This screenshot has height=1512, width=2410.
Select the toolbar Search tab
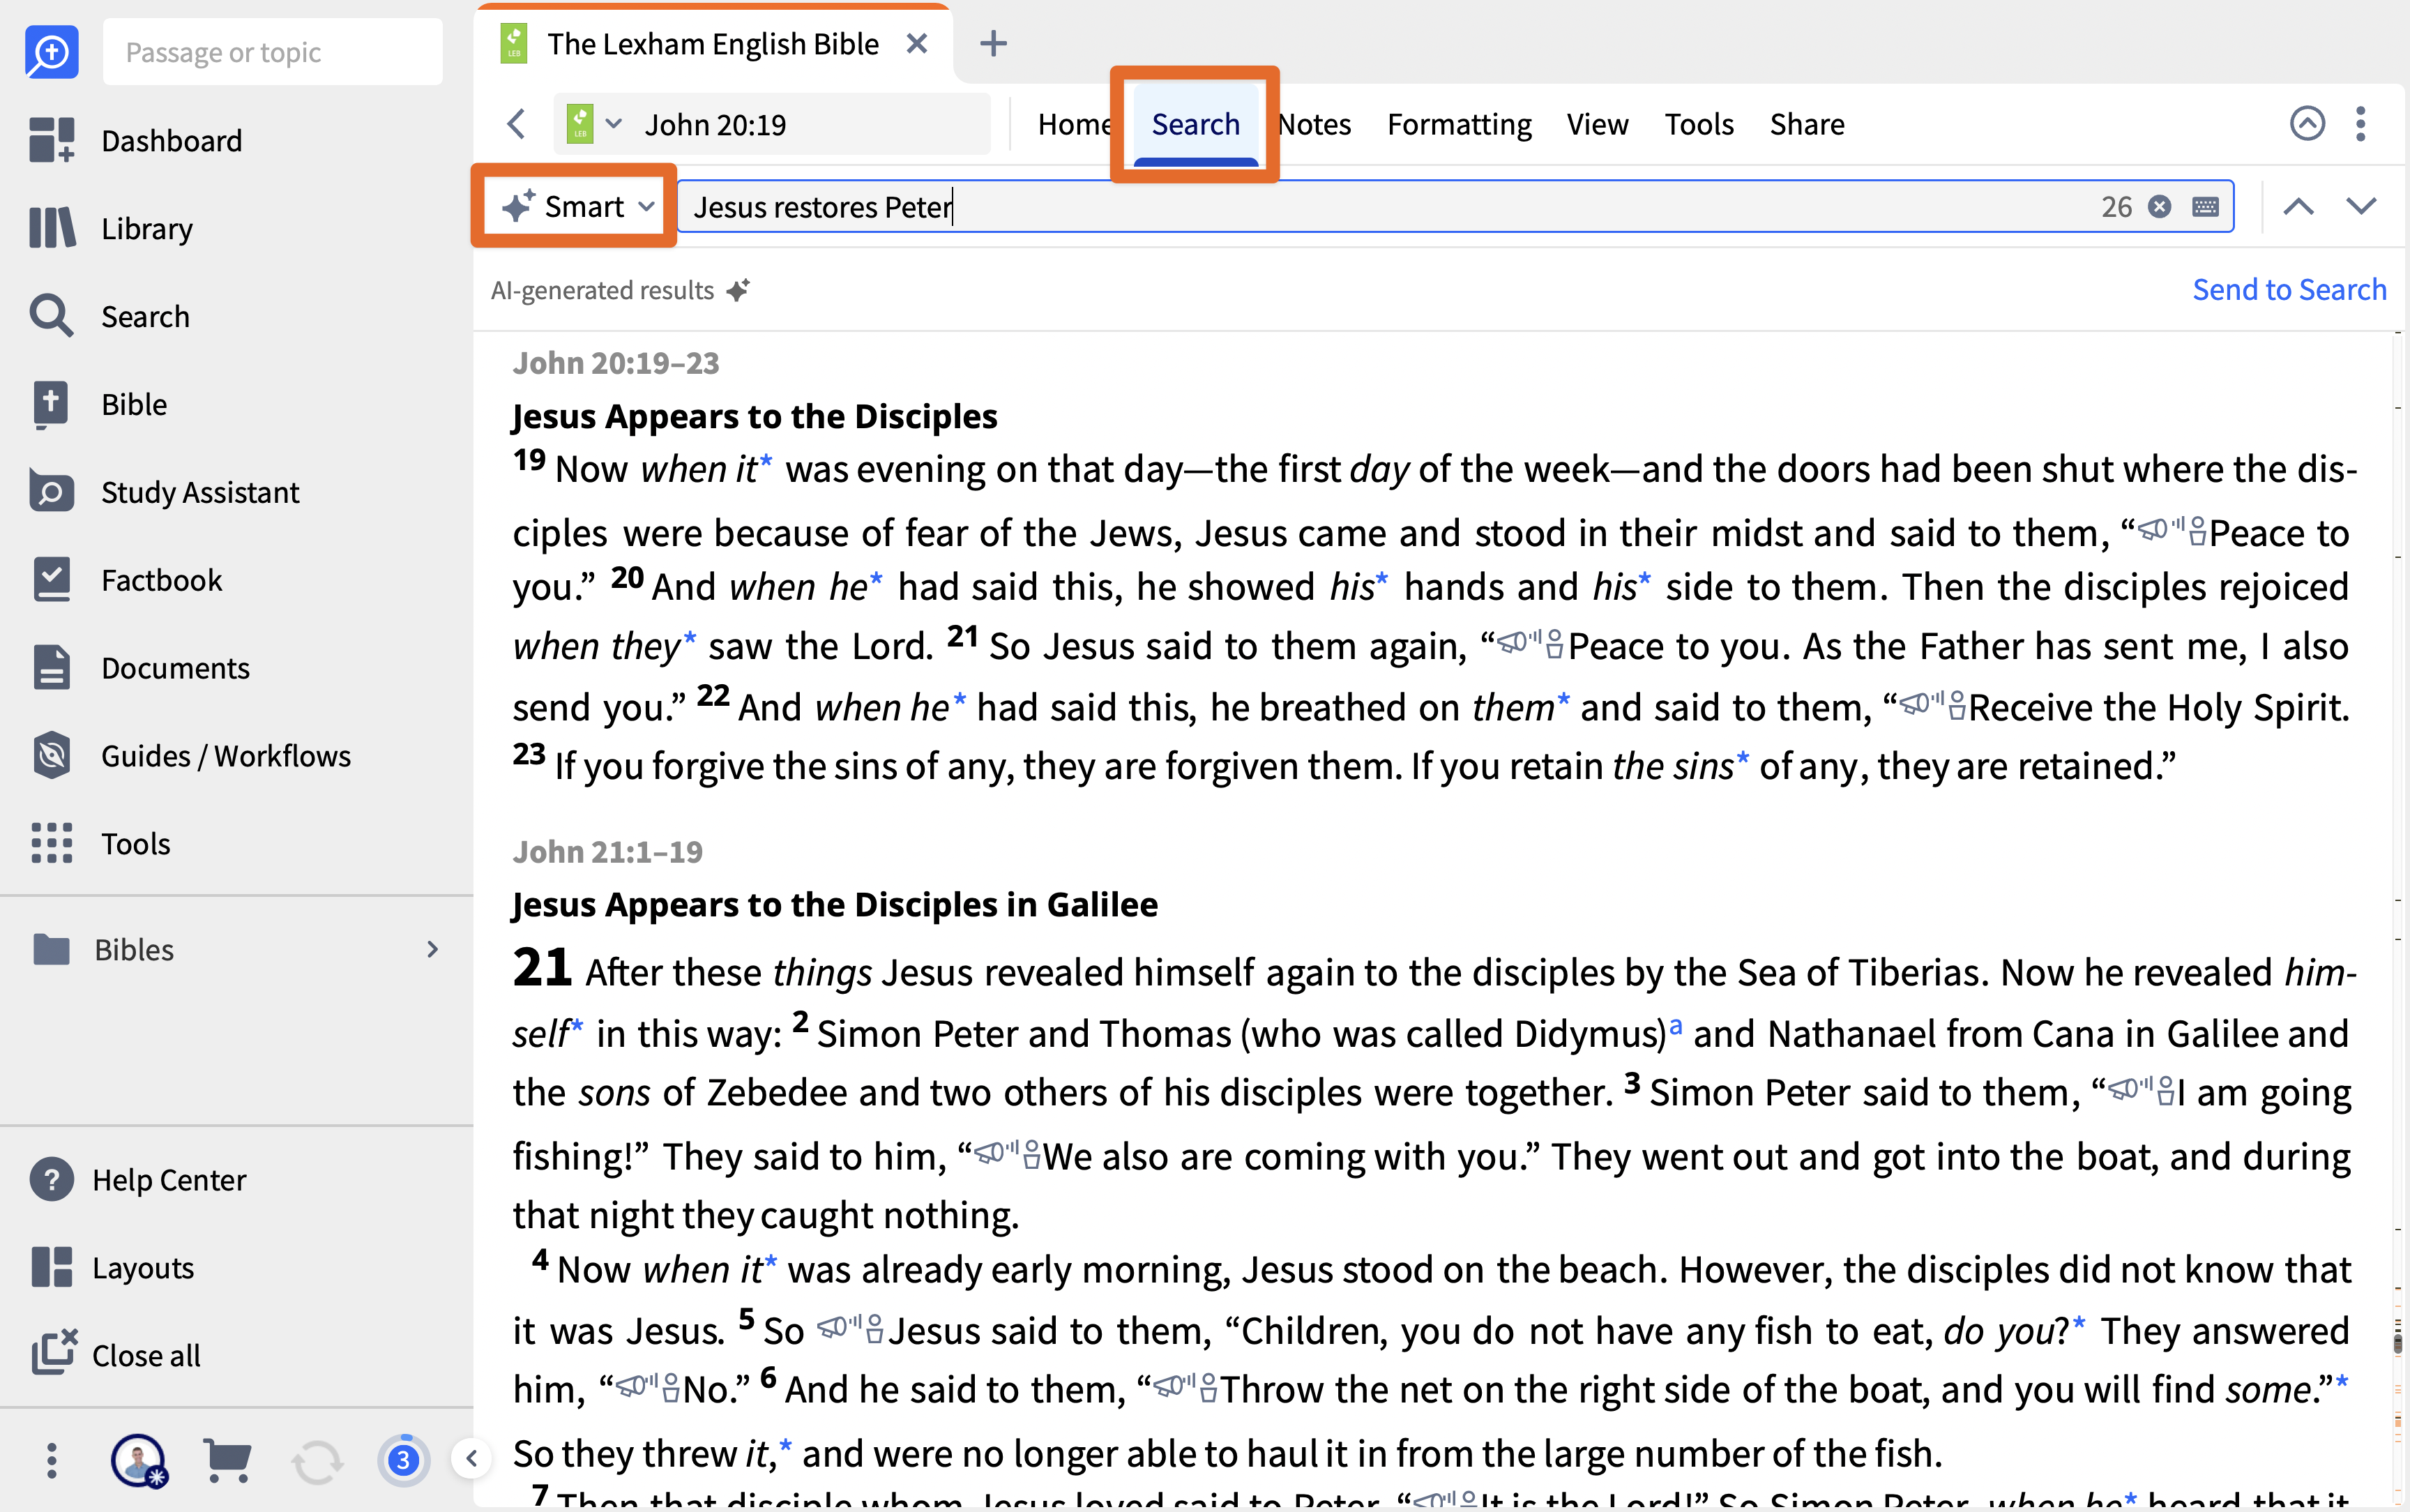1195,124
